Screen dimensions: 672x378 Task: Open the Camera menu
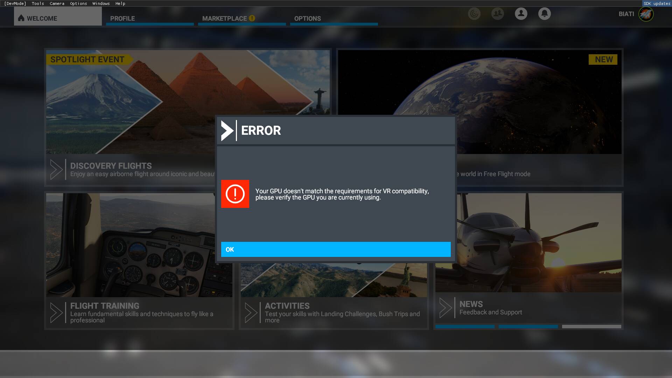point(57,3)
